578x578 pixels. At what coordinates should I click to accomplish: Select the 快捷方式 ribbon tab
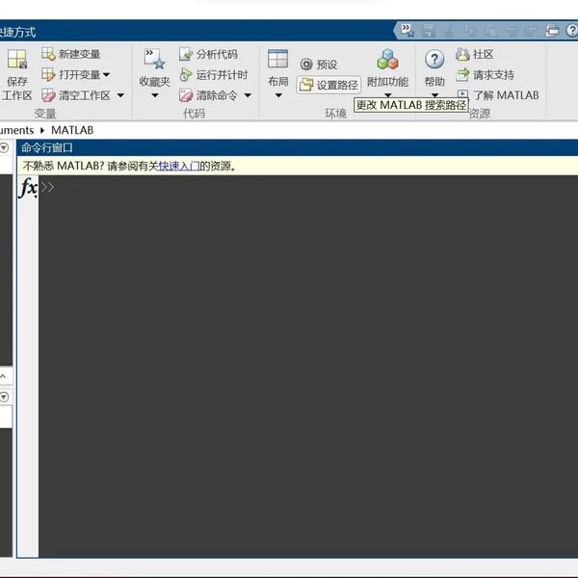17,32
